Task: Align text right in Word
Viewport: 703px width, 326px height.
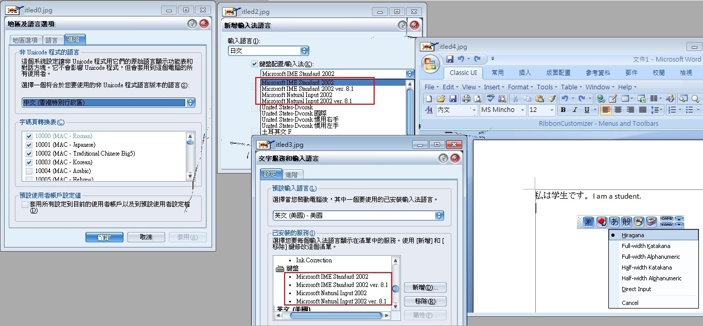Action: (x=630, y=110)
